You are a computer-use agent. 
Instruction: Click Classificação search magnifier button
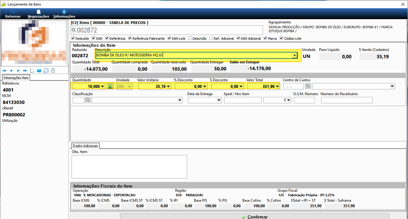click(88, 100)
